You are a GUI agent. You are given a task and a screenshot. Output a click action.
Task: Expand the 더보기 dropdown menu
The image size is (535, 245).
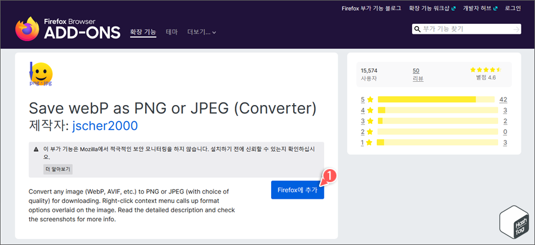(202, 32)
